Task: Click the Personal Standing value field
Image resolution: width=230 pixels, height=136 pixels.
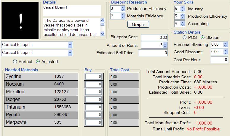Action: [217, 44]
